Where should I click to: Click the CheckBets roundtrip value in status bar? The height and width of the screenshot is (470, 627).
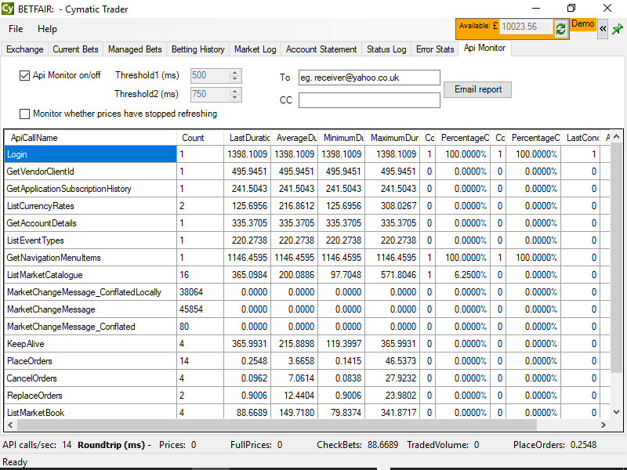pos(382,445)
